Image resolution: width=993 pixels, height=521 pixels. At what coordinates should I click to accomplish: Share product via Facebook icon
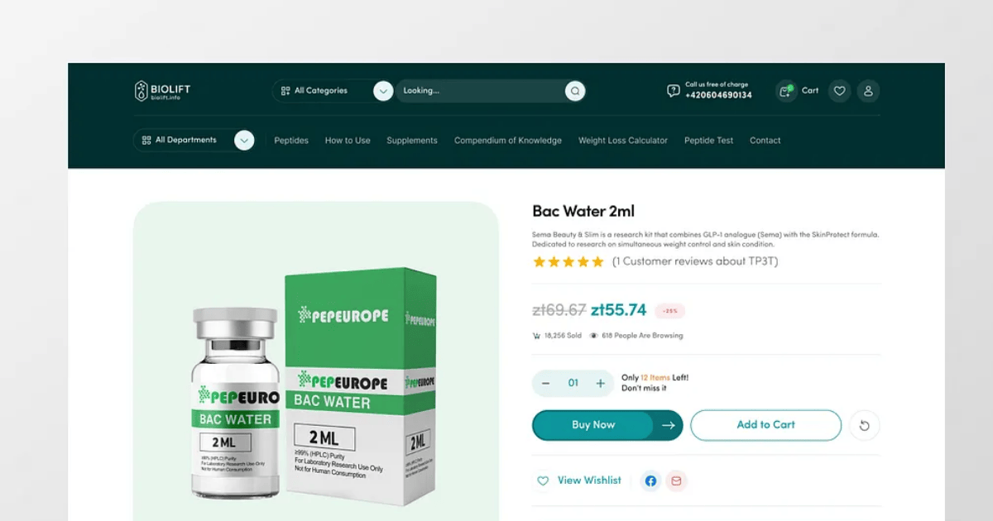pos(650,480)
